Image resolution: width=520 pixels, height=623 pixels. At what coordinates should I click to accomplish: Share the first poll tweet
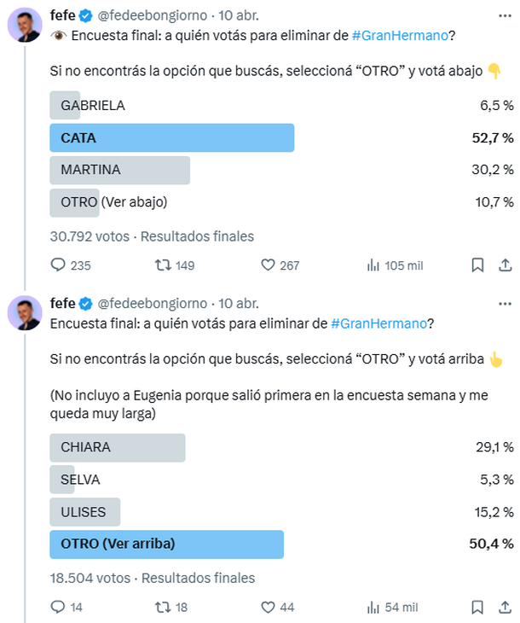click(505, 265)
